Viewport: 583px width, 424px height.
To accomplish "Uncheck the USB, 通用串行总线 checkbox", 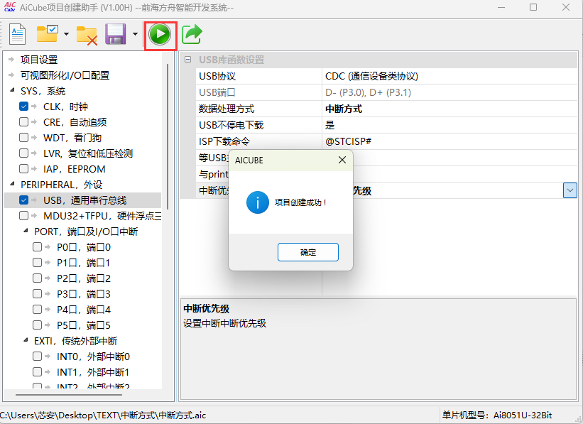I will tap(24, 200).
